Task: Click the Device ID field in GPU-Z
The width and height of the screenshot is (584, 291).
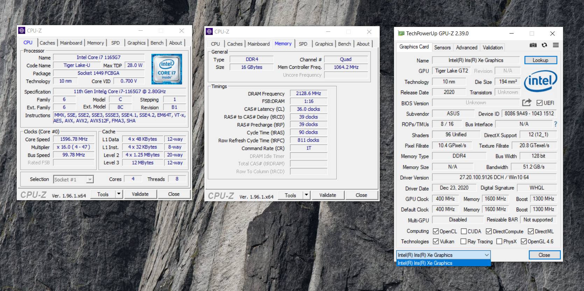Action: pos(529,114)
